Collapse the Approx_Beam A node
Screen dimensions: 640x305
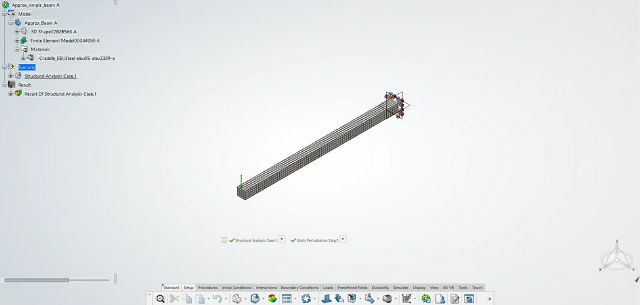click(11, 23)
